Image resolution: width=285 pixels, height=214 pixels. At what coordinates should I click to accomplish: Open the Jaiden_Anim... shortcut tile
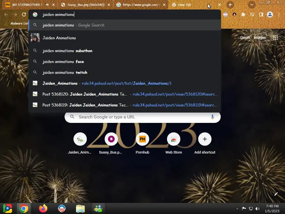coord(80,144)
